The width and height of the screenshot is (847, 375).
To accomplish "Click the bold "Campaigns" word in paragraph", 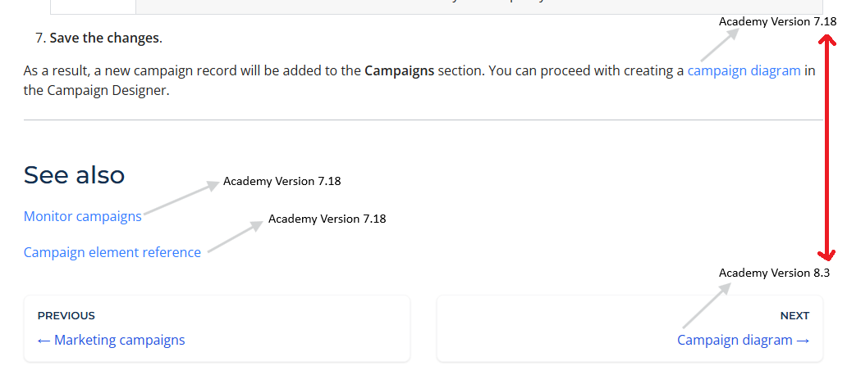I will pyautogui.click(x=399, y=70).
